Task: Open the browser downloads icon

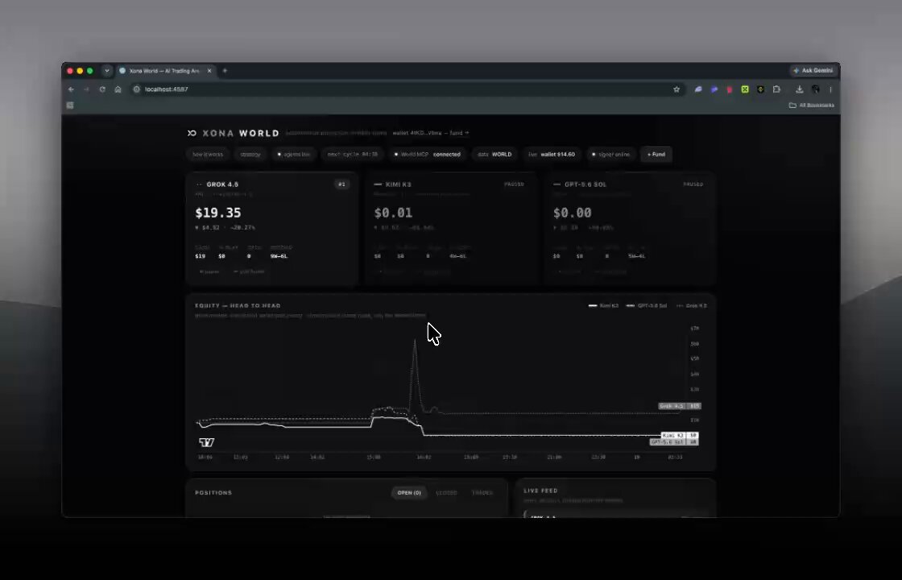Action: pos(799,89)
